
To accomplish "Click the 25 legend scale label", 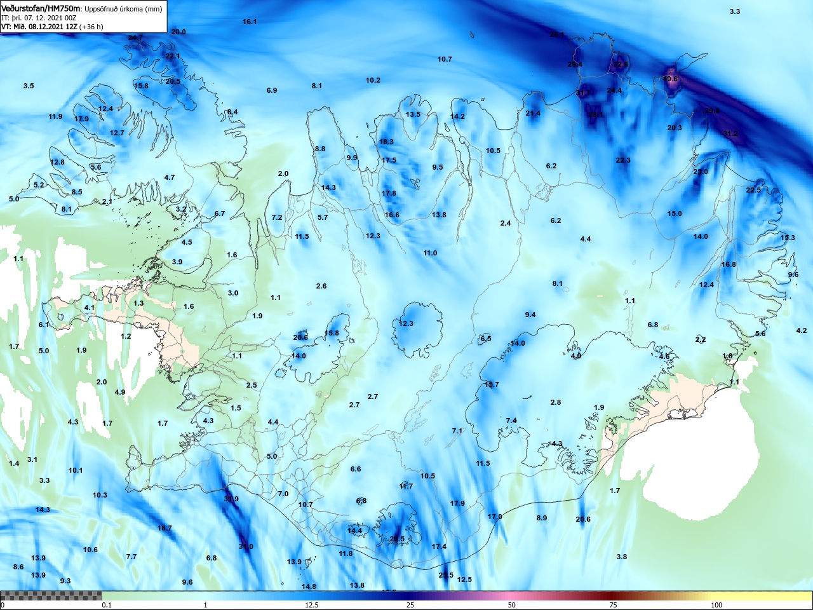I will click(410, 605).
